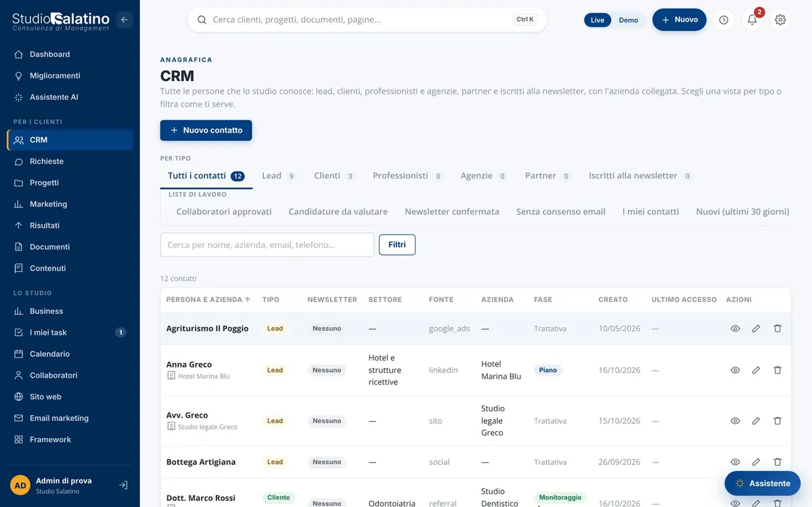
Task: Open Sito web in the sidebar
Action: coord(70,397)
